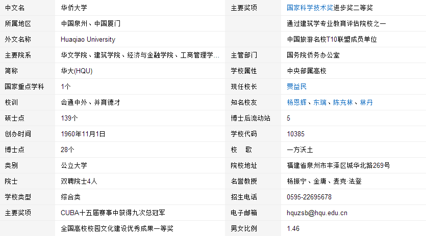
Task: Click the 国务院侨务办公室 value
Action: click(313, 55)
